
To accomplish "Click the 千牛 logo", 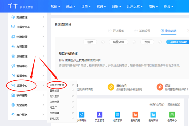I will click(x=13, y=6).
